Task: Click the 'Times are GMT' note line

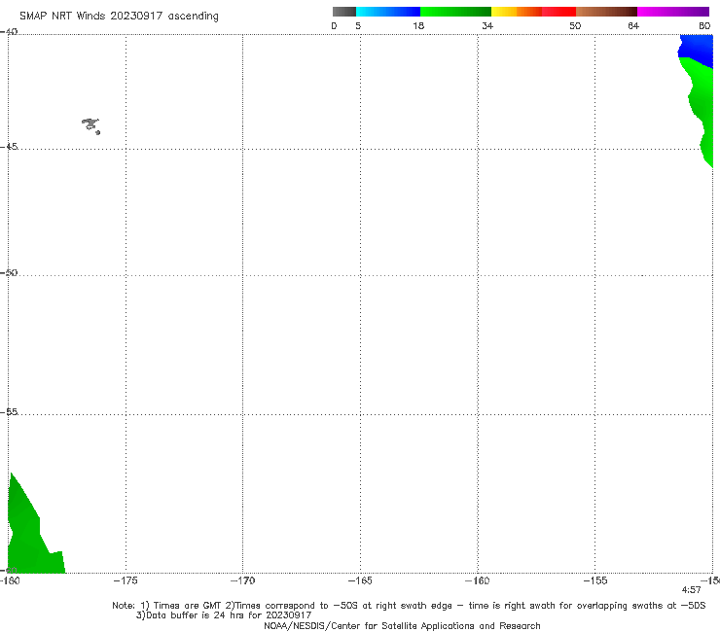Action: tap(409, 606)
